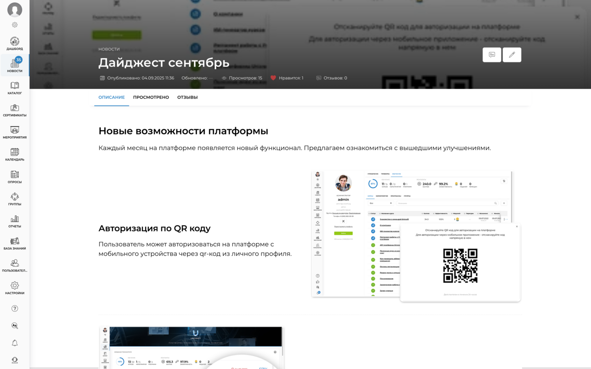Screen dimensions: 591x369
Task: Open notifications bell
Action: pyautogui.click(x=15, y=343)
